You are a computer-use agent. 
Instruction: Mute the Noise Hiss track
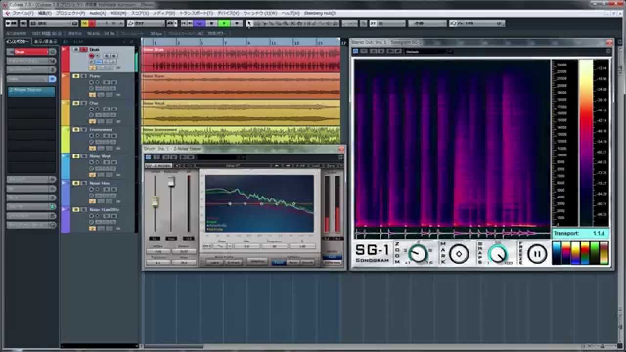[76, 183]
